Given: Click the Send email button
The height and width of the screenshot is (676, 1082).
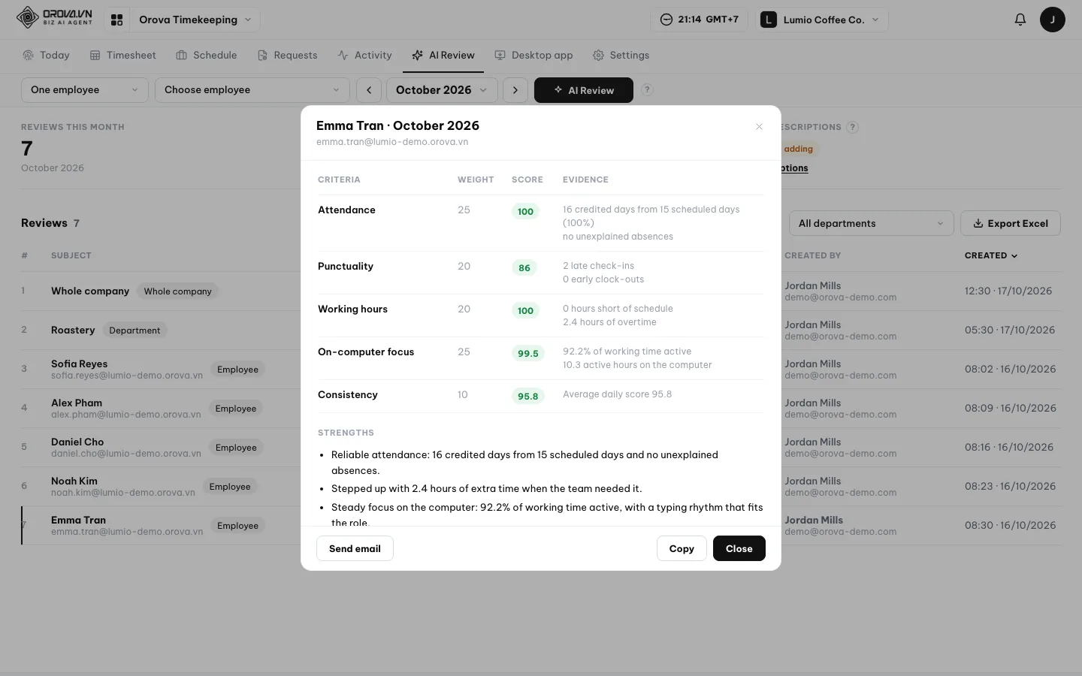Looking at the screenshot, I should tap(355, 548).
